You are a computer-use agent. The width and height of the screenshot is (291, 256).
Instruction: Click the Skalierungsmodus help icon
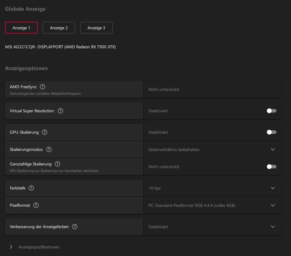click(49, 149)
